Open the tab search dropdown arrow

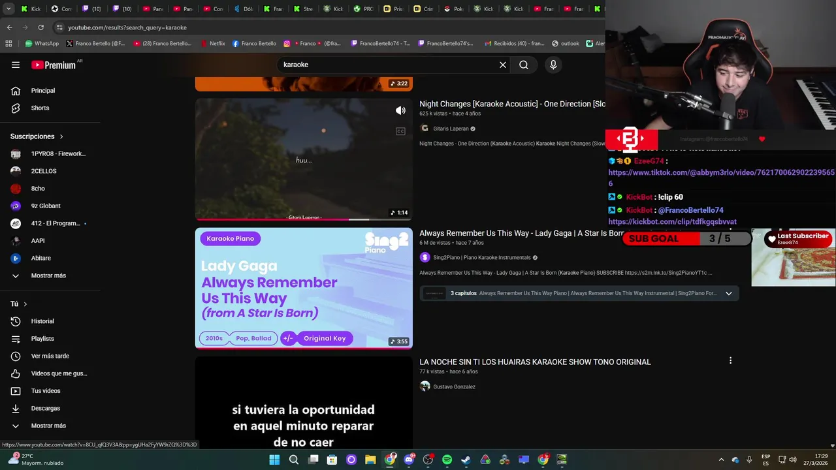8,9
